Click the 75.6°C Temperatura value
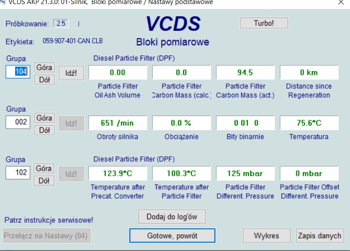Viewport: 350px width, 251px height. (309, 123)
